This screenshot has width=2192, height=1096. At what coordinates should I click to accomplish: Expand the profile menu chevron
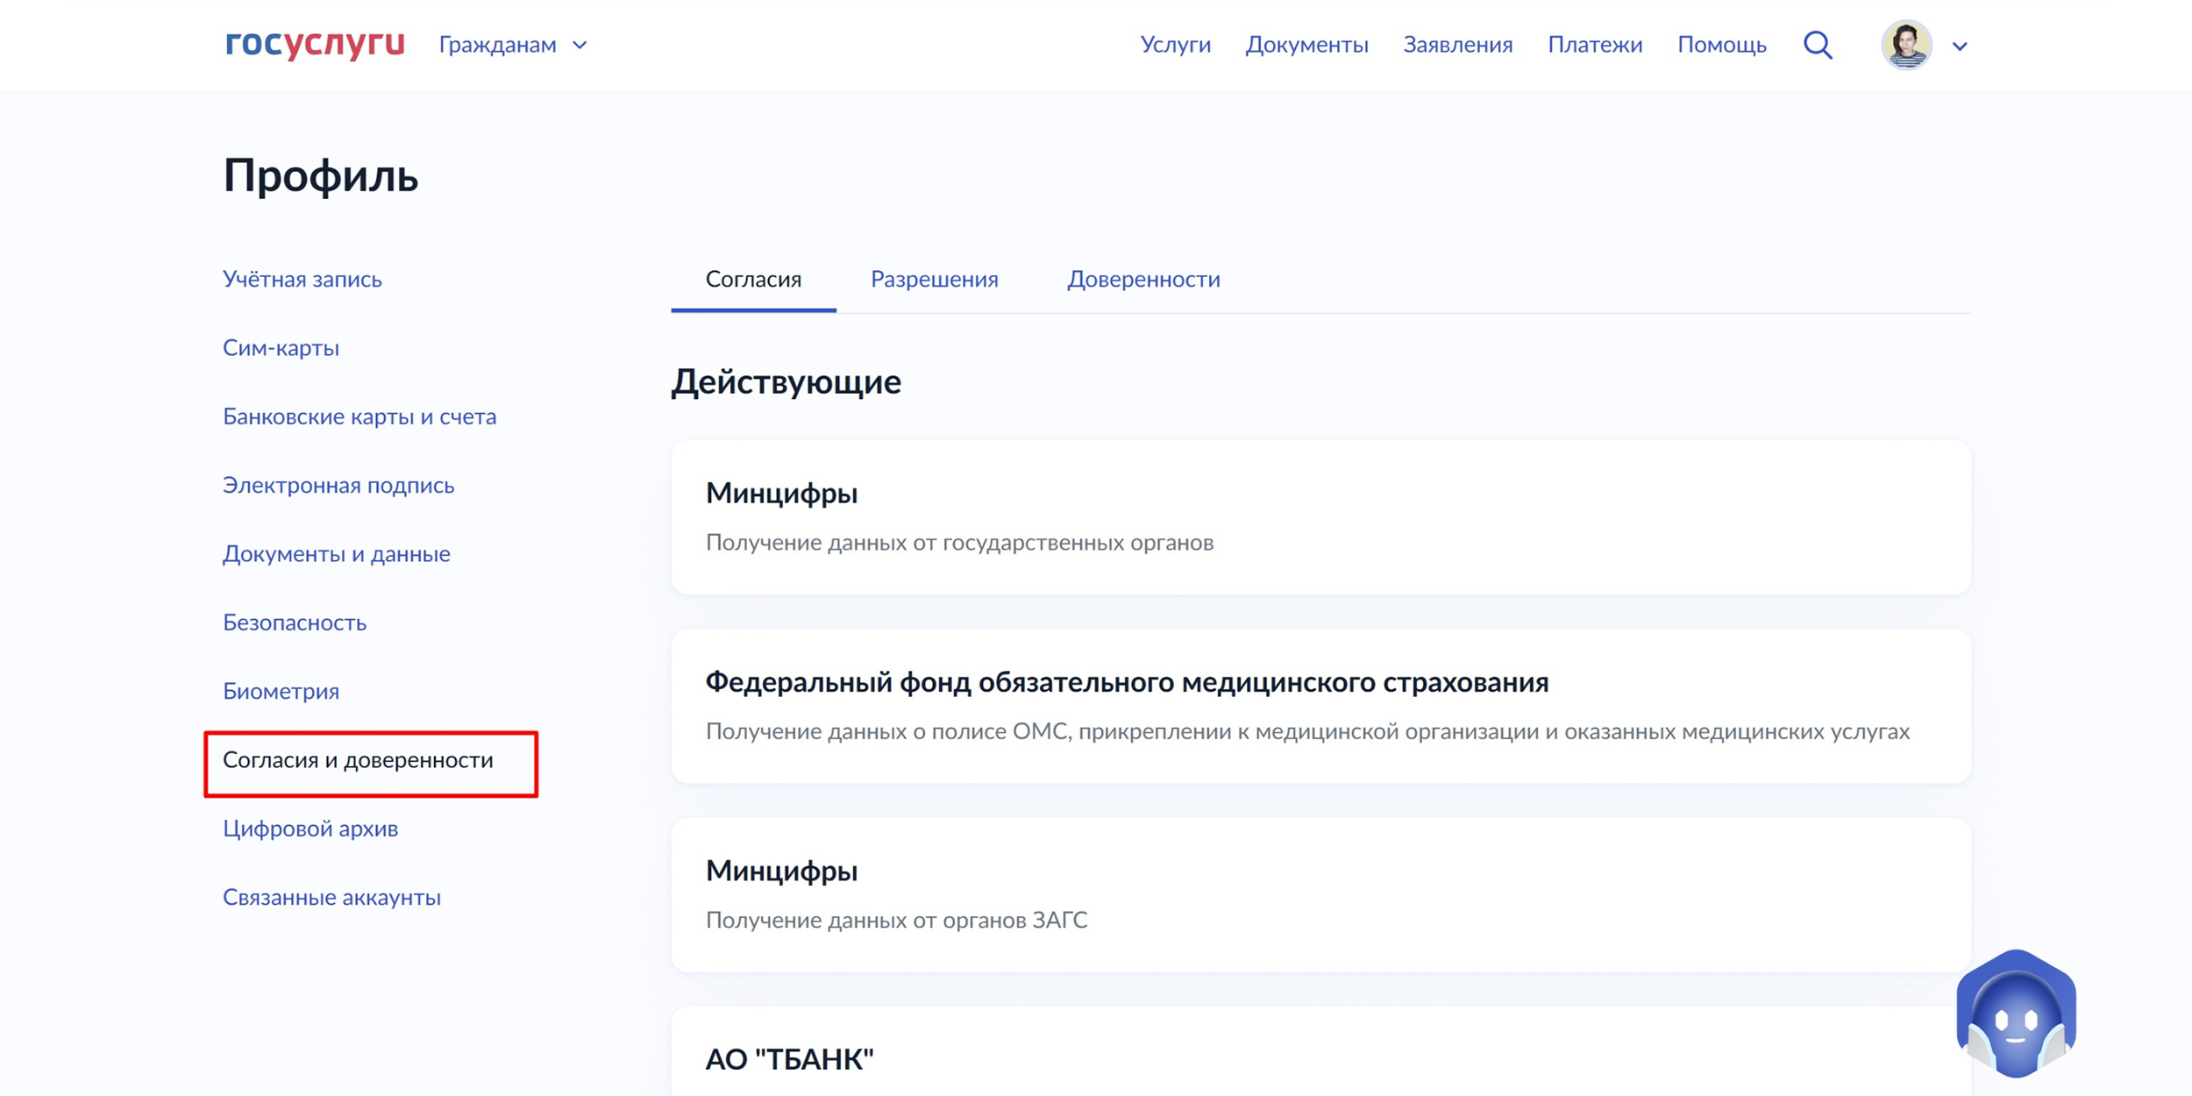pos(1960,46)
